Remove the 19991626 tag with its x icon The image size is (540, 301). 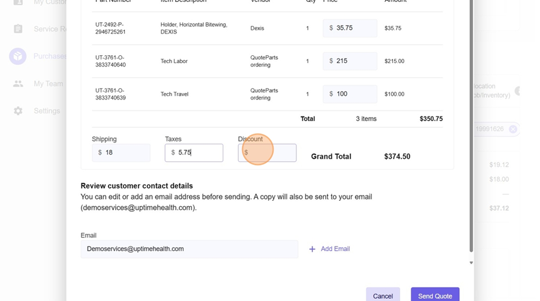click(513, 129)
